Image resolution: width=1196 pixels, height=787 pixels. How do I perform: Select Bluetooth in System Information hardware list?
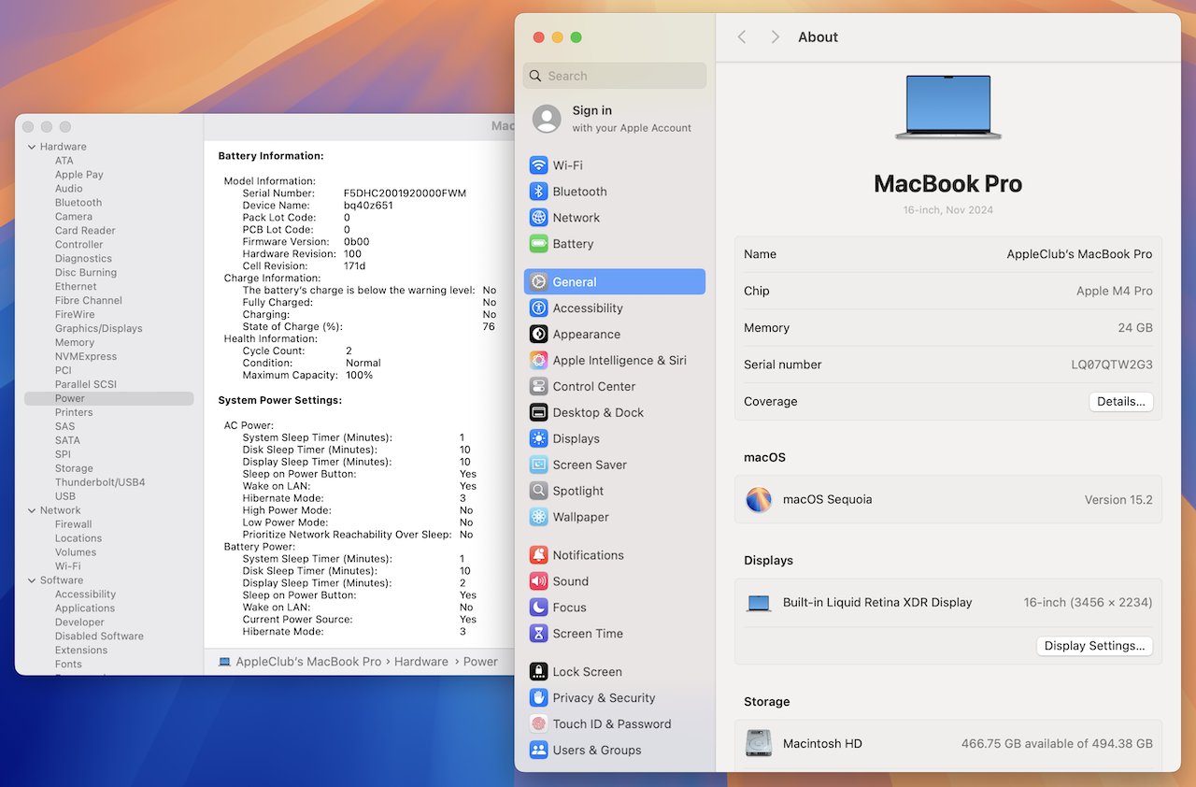(x=78, y=203)
